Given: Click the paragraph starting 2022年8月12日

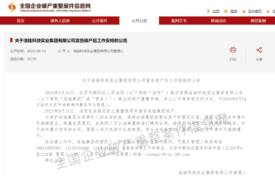Looking at the screenshot, I should point(112,111).
